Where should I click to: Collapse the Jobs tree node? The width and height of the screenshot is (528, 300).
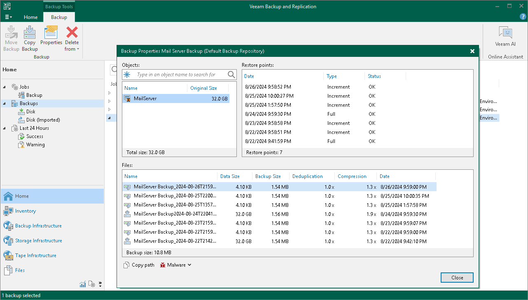4,87
